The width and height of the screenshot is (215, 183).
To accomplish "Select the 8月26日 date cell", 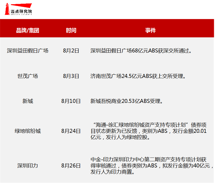I will [71, 165].
